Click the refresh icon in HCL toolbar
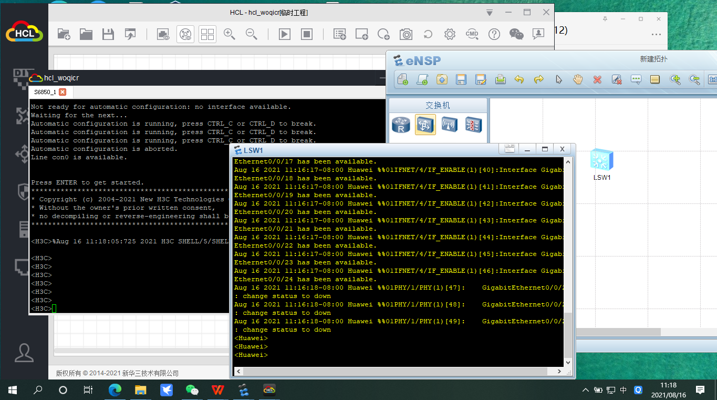This screenshot has width=717, height=400. point(428,34)
